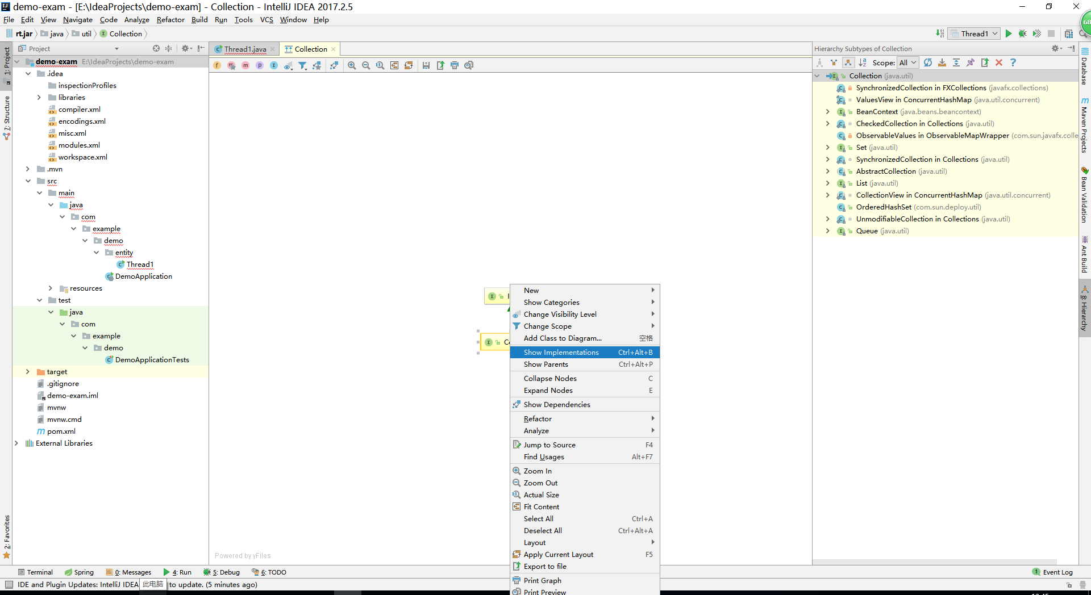1091x595 pixels.
Task: Open the diagram scope filter funnel
Action: 302,65
